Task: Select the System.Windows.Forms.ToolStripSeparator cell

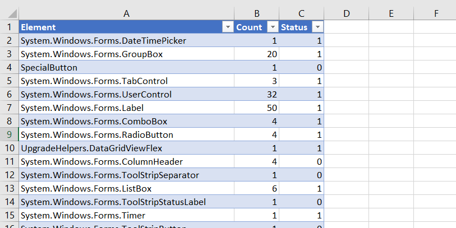Action: coord(126,175)
